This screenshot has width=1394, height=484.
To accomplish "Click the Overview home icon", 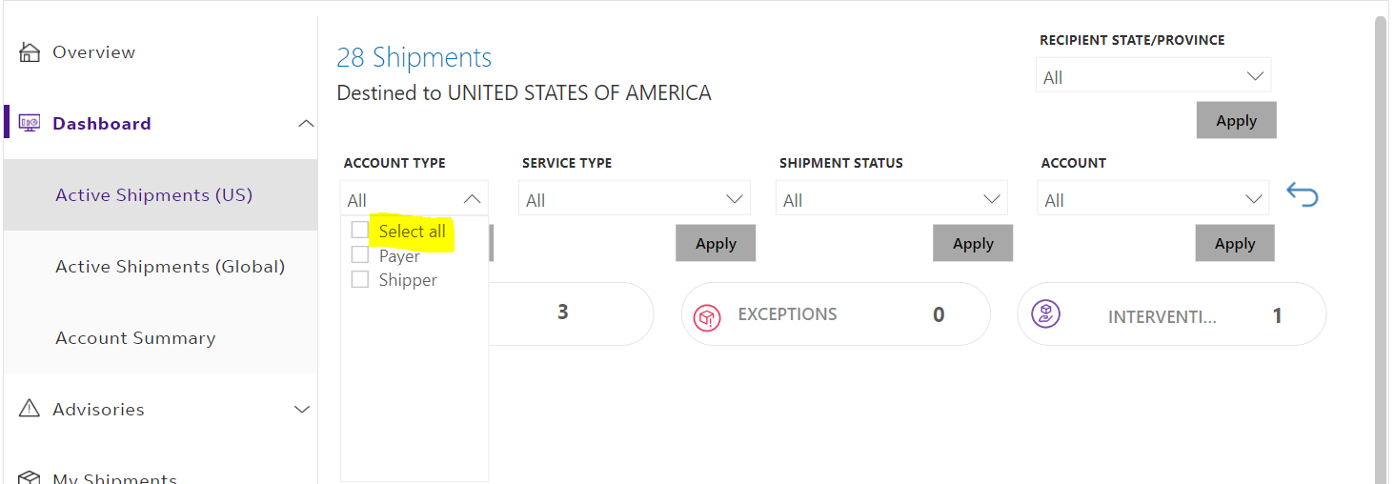I will click(x=30, y=52).
